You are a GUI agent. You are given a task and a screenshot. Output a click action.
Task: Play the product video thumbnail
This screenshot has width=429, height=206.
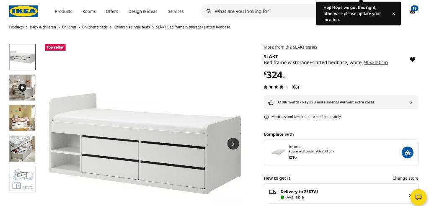point(23,88)
